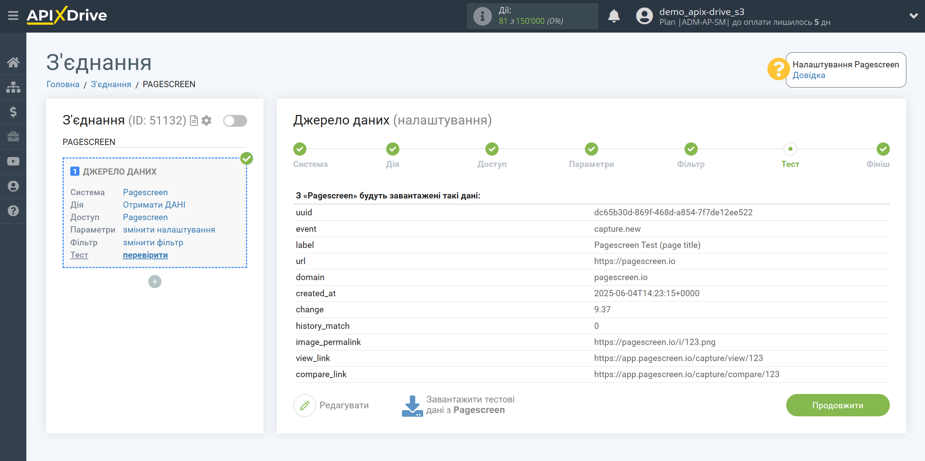Expand the account dropdown chevron
This screenshot has width=925, height=461.
click(913, 16)
